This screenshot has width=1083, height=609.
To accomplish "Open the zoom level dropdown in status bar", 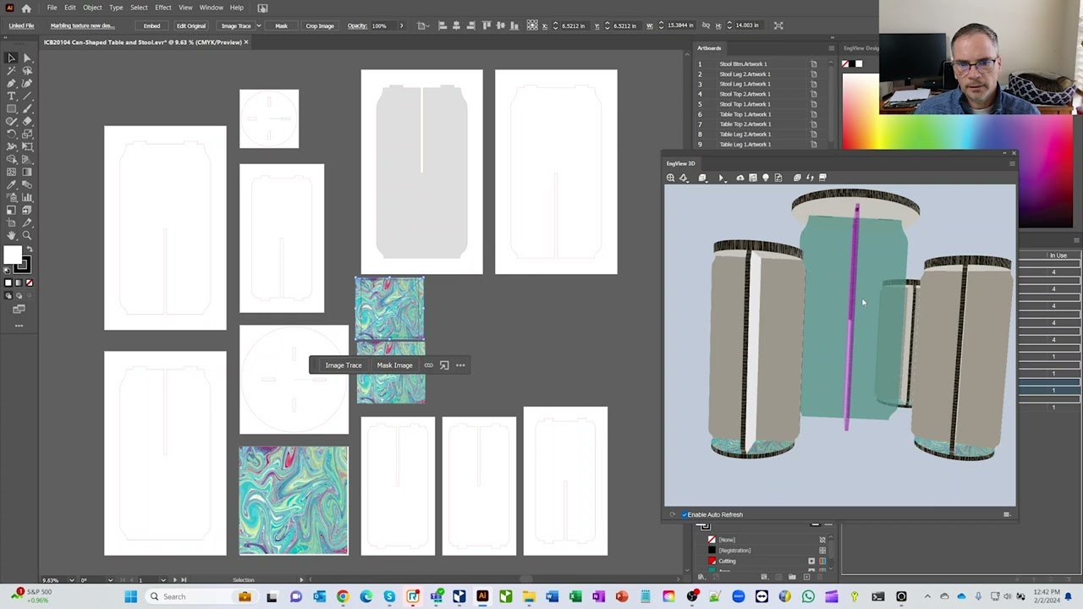I will (71, 580).
